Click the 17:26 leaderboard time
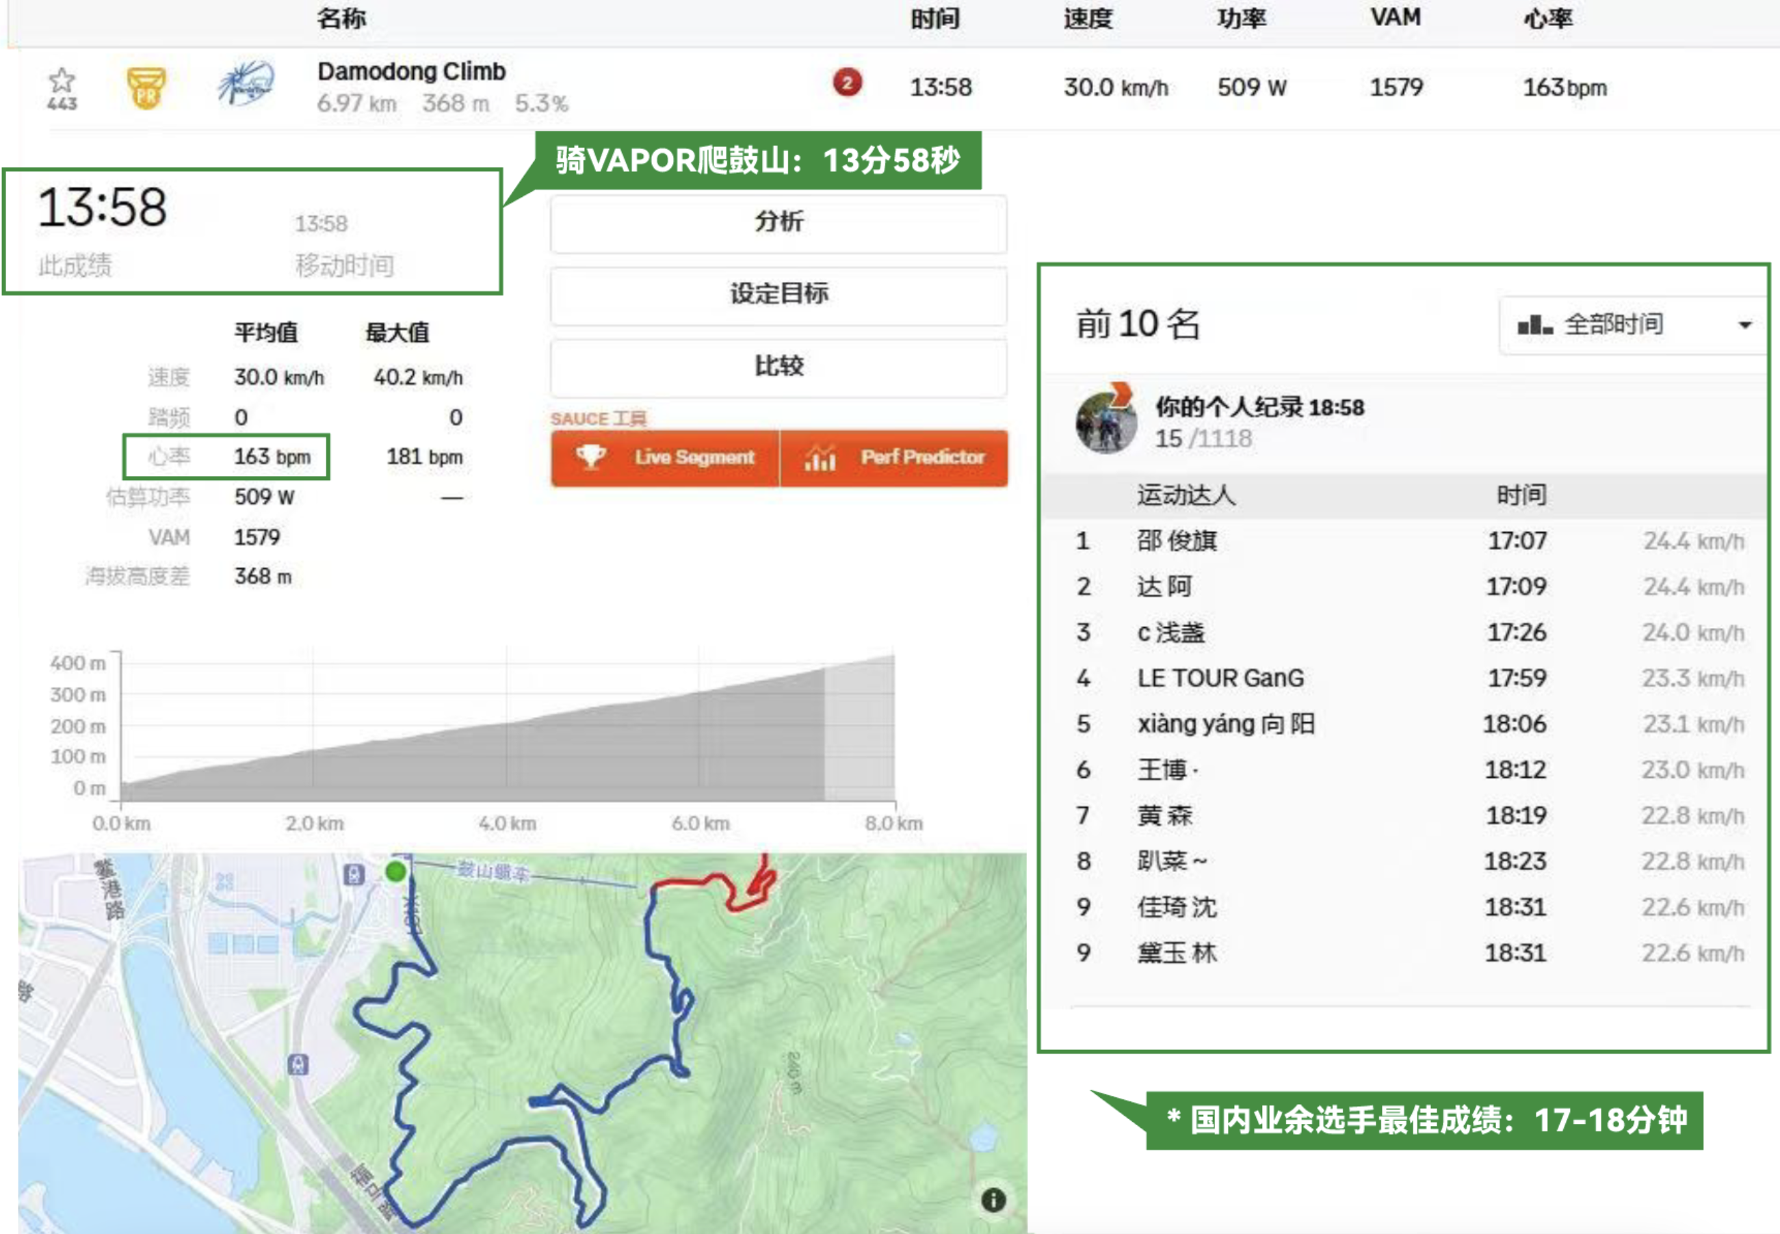The height and width of the screenshot is (1234, 1780). tap(1517, 633)
